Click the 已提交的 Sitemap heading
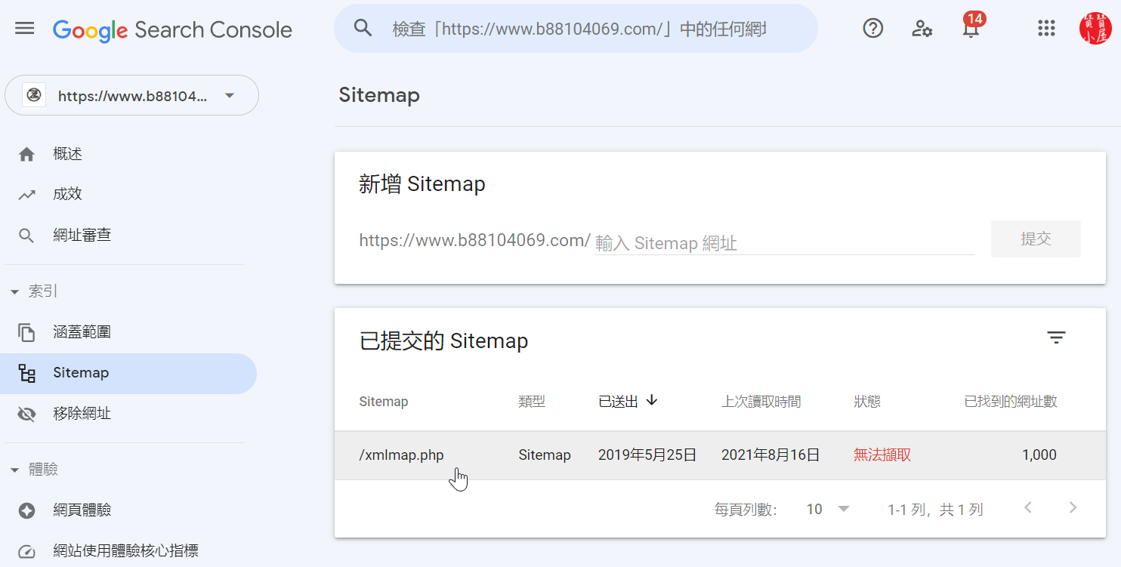 [x=443, y=341]
